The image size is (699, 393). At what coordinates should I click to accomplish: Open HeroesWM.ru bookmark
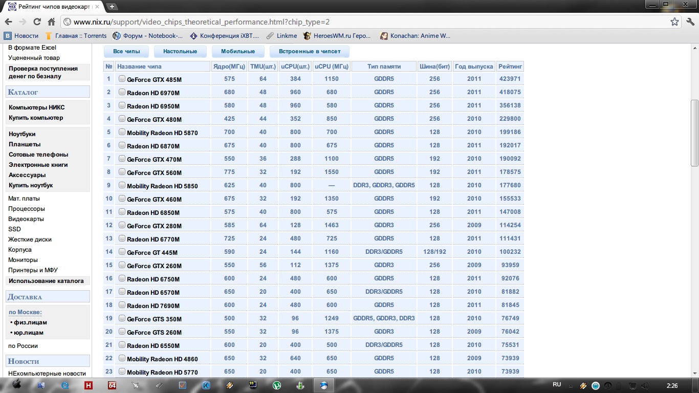tap(337, 36)
